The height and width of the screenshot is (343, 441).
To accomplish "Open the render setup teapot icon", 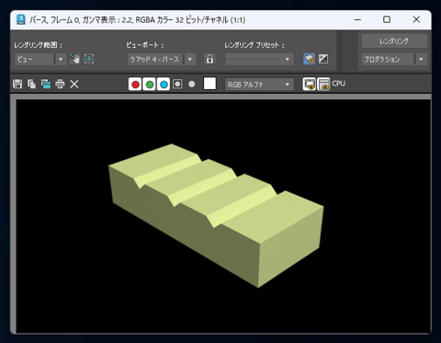I will point(309,59).
